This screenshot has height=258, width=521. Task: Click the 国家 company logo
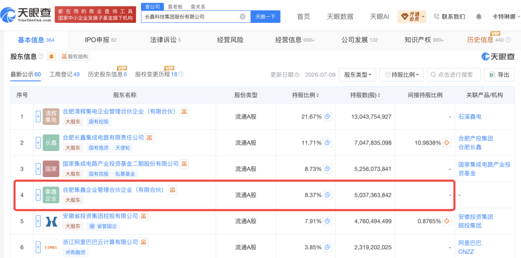(x=51, y=168)
